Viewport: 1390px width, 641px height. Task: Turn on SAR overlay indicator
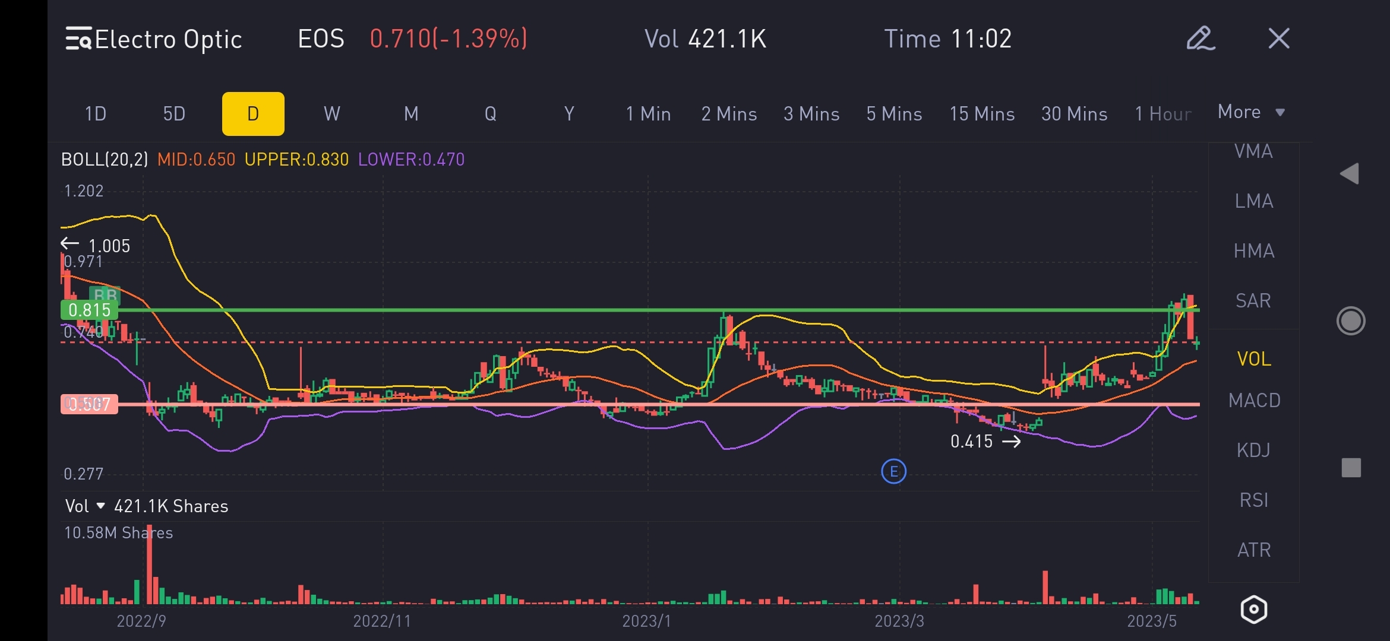[x=1253, y=301]
